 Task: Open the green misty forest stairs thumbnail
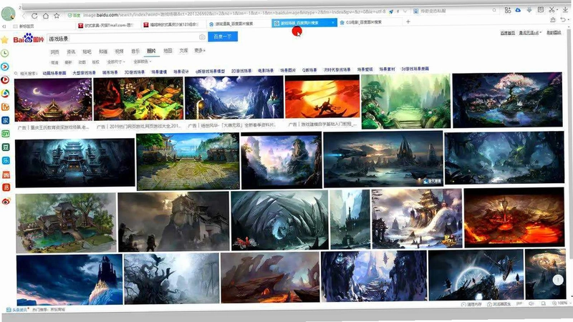[406, 102]
